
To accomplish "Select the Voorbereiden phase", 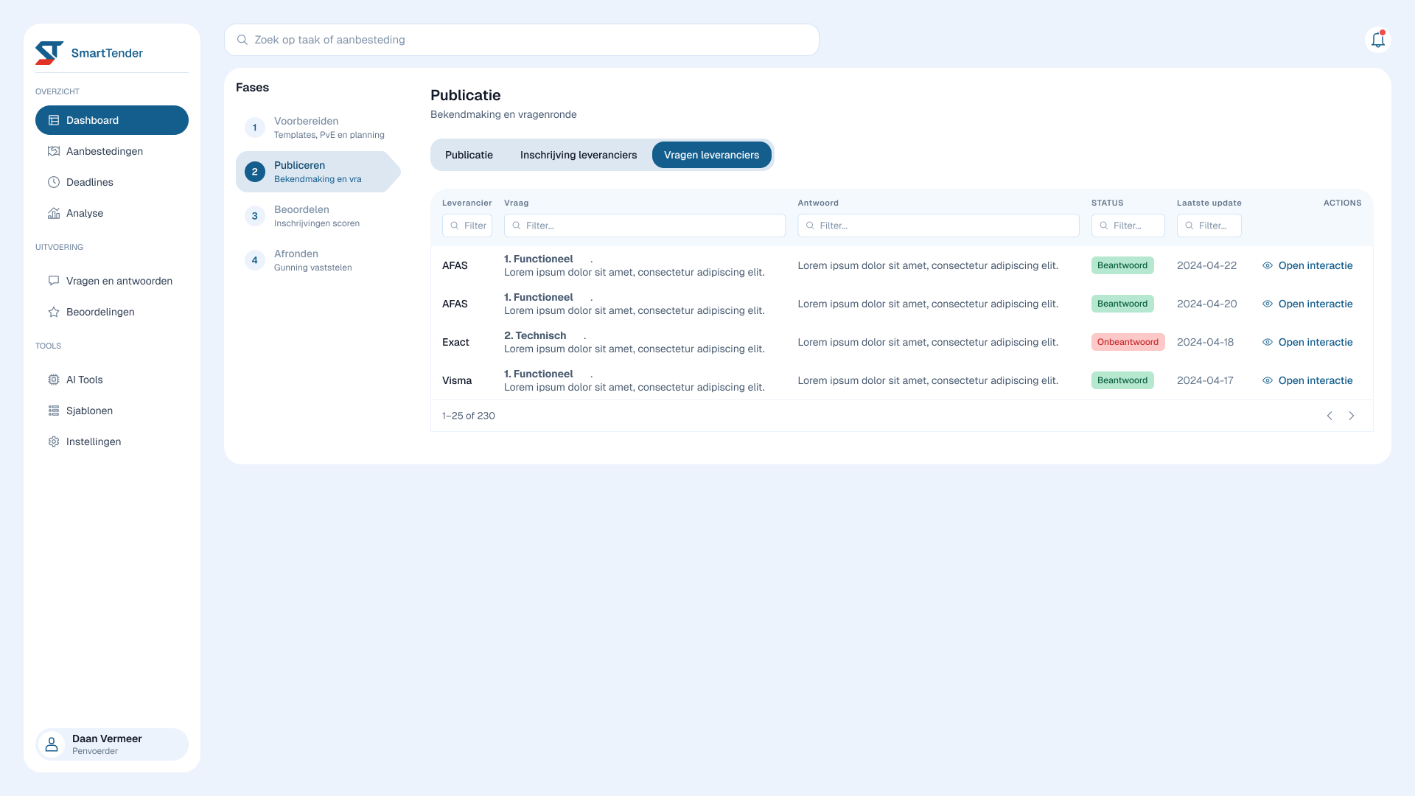I will pos(318,128).
